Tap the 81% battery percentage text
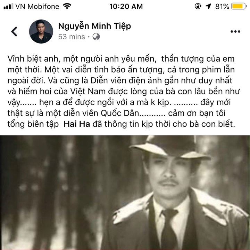The height and width of the screenshot is (250, 250). (x=222, y=7)
